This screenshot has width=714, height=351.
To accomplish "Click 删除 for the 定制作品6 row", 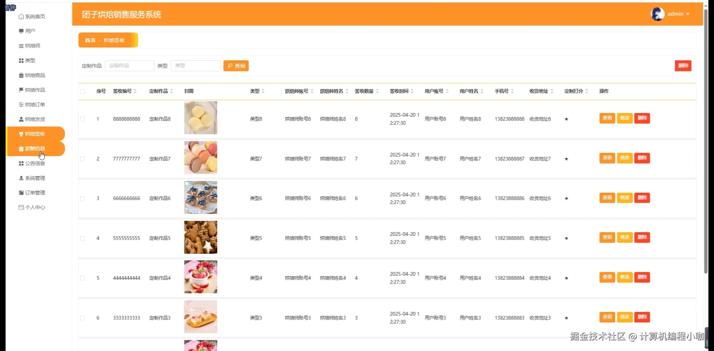I will tap(642, 198).
